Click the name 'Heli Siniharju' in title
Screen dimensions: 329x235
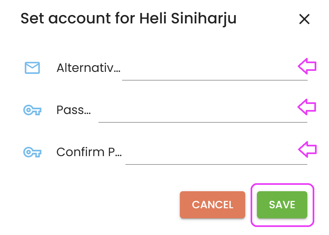[x=188, y=19]
